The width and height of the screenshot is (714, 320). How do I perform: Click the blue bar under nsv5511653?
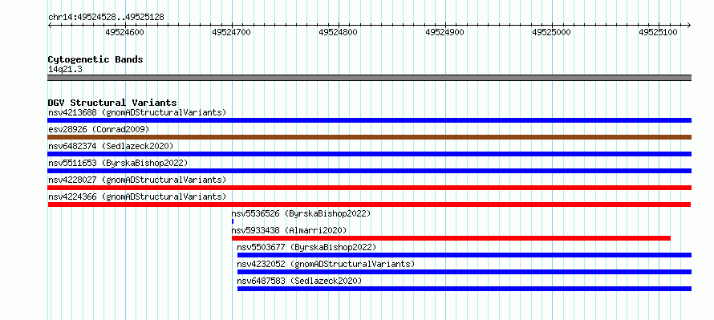click(x=369, y=171)
